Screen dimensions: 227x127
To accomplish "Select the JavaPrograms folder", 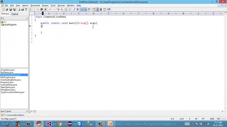I will coord(10,25).
